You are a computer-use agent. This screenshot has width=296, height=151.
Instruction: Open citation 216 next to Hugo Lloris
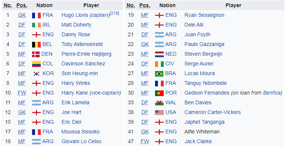tap(115, 13)
